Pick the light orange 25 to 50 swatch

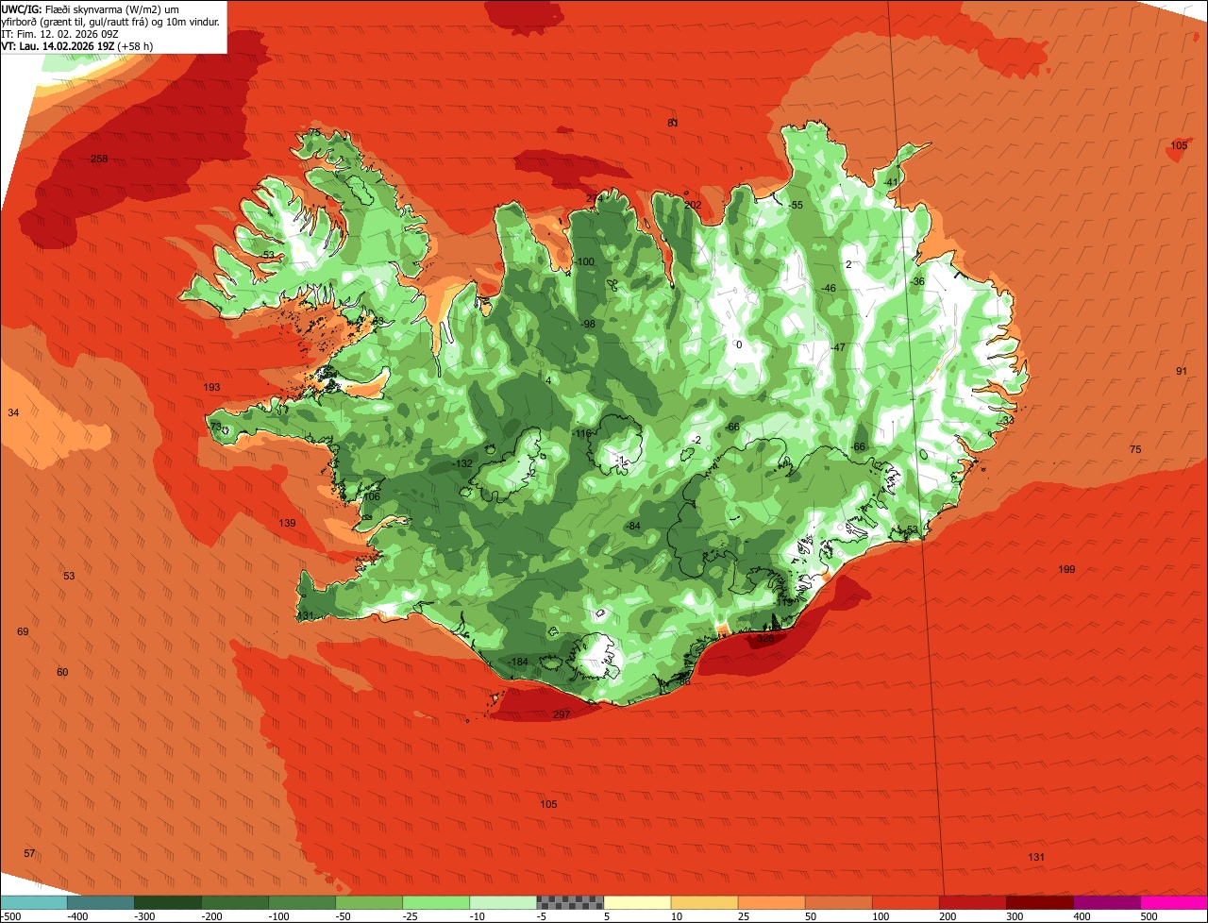[x=771, y=903]
